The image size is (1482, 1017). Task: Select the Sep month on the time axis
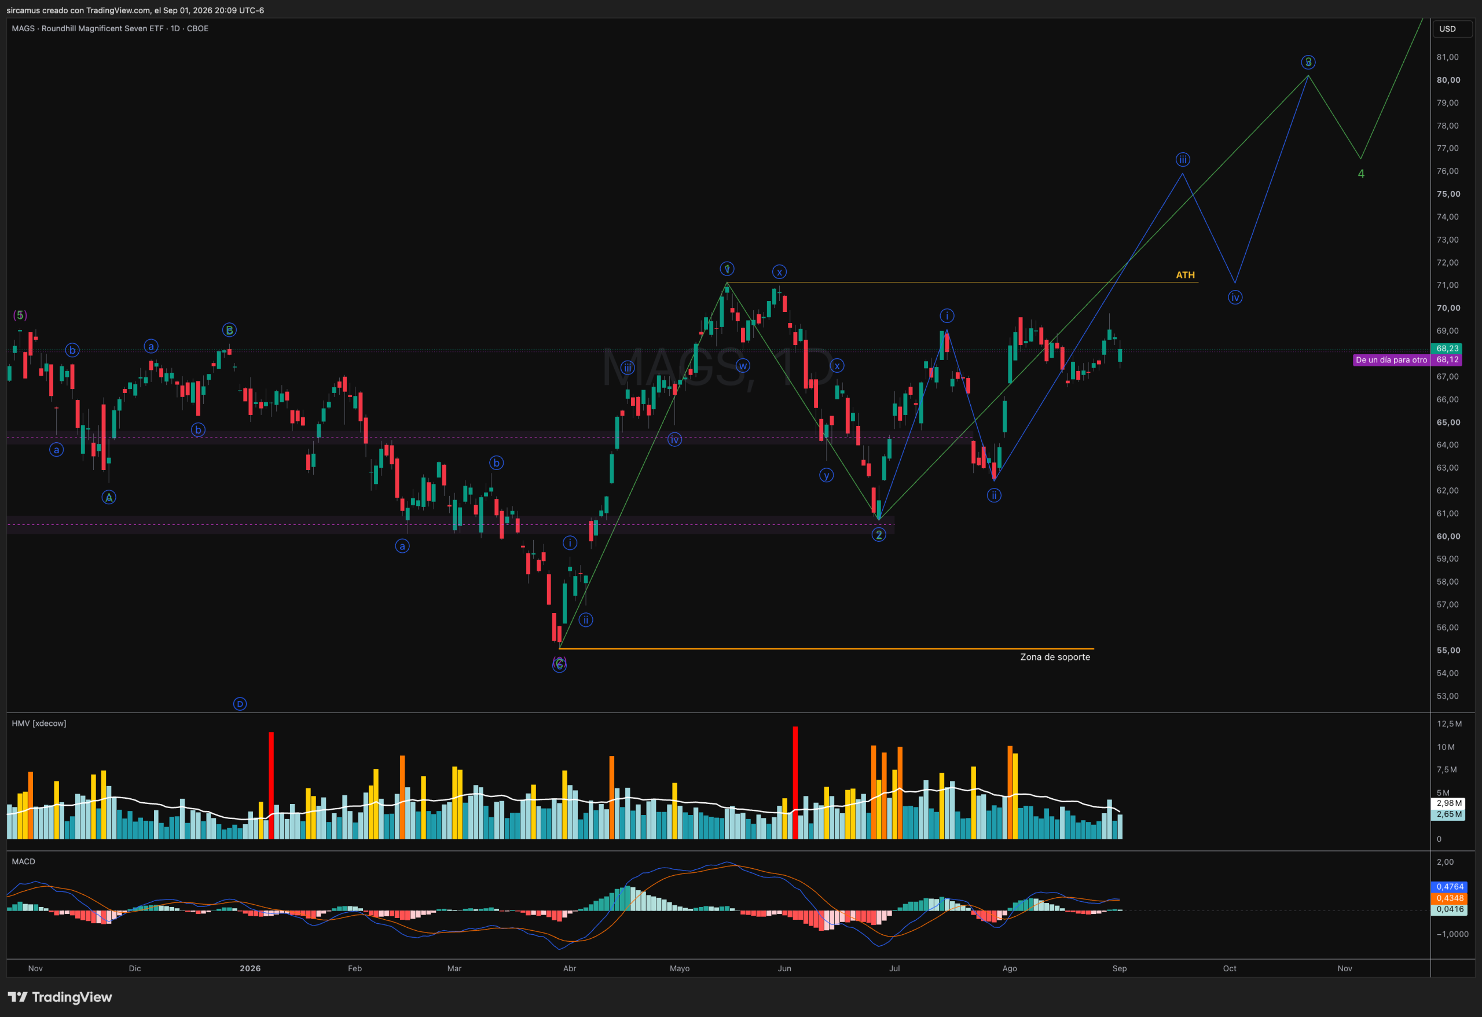point(1120,968)
